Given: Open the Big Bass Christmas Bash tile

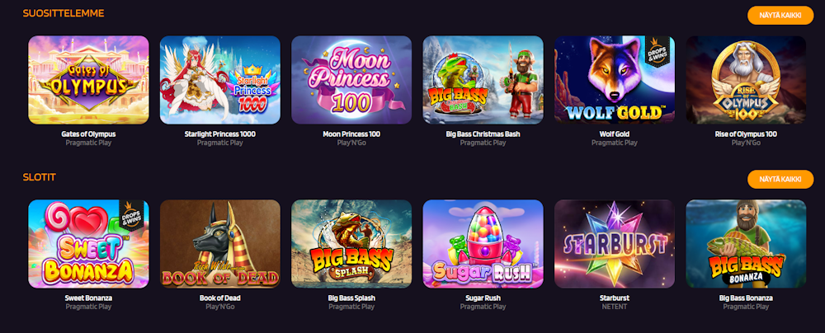Looking at the screenshot, I should [483, 80].
